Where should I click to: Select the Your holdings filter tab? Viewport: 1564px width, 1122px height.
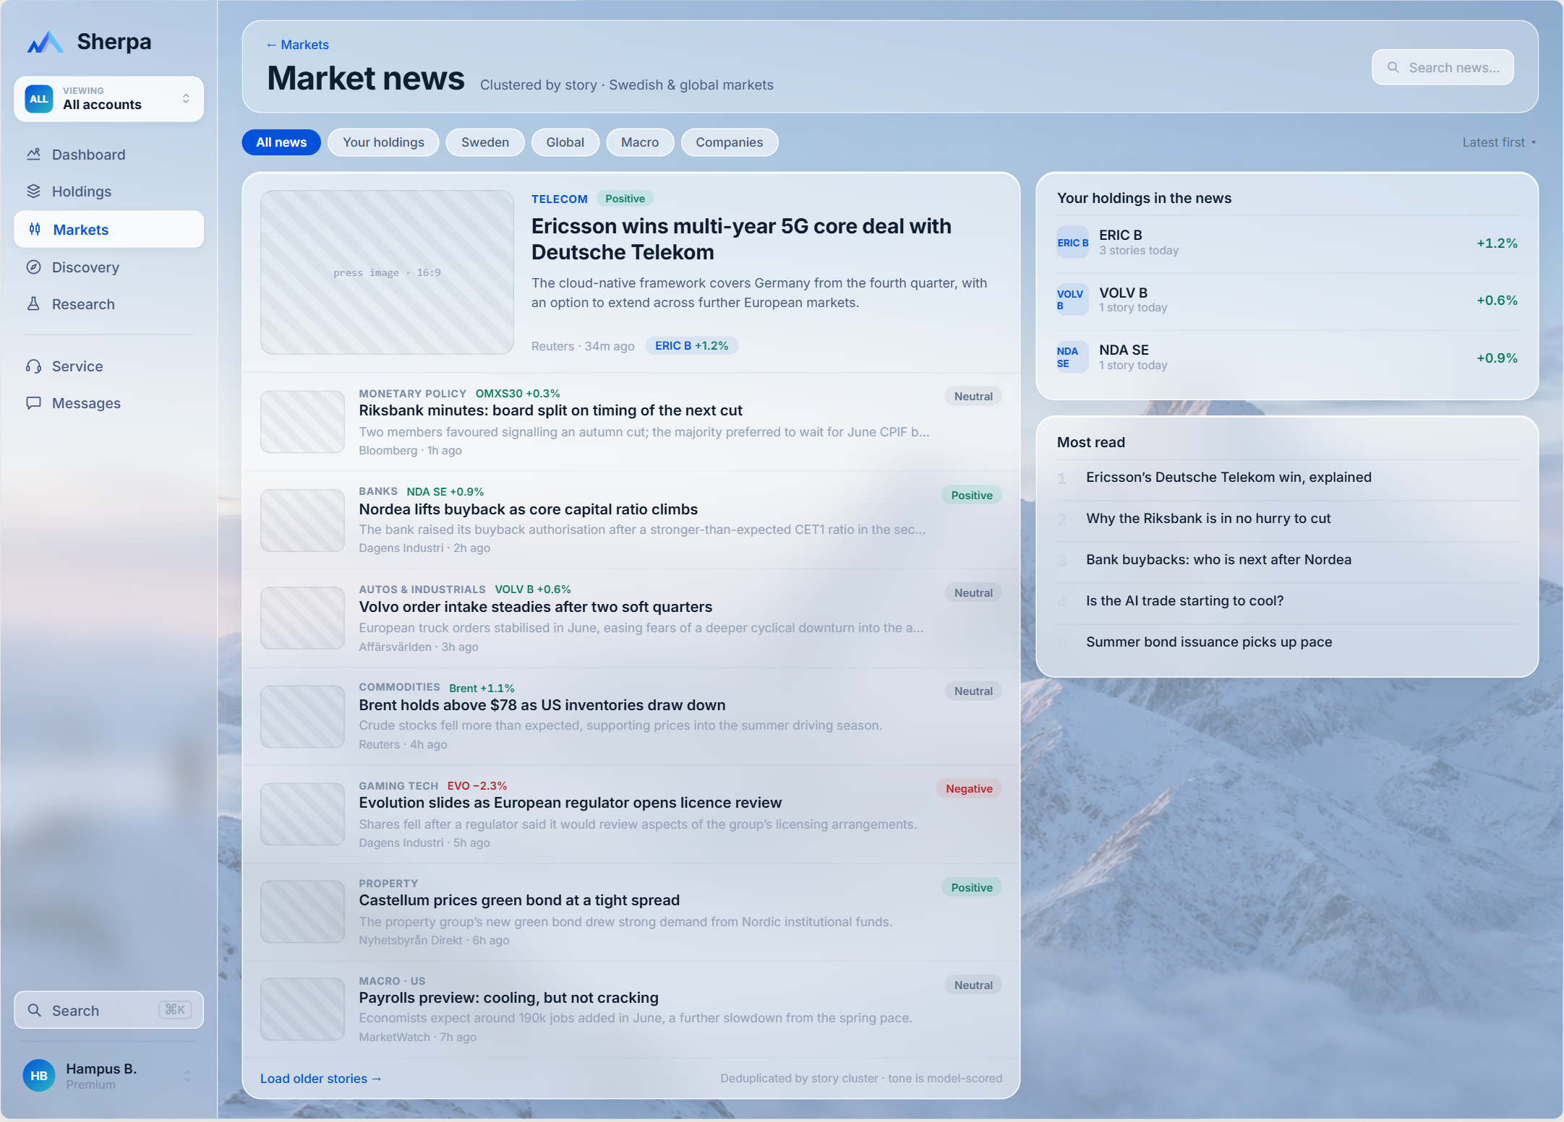point(383,142)
